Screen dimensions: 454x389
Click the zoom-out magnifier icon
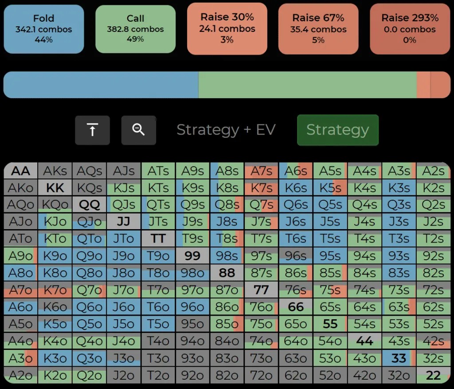pos(138,130)
